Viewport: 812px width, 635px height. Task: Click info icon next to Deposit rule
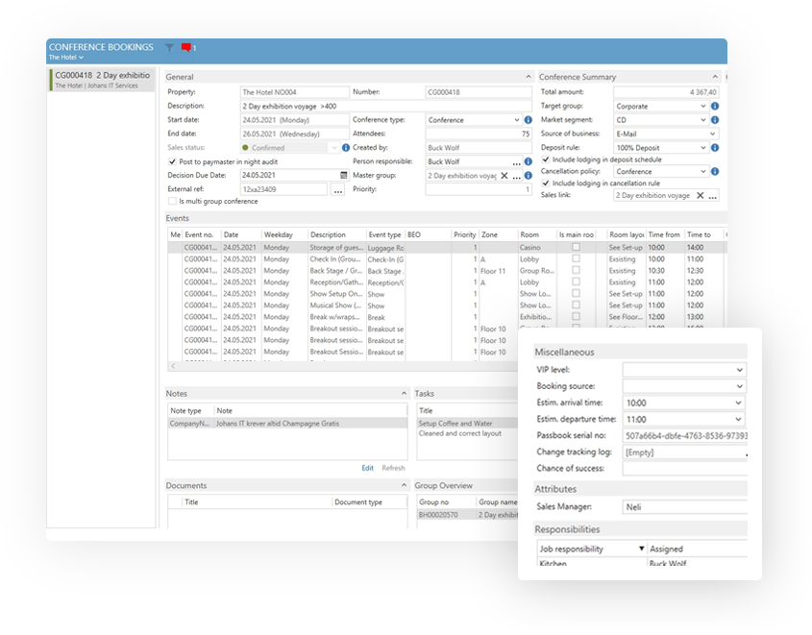715,148
